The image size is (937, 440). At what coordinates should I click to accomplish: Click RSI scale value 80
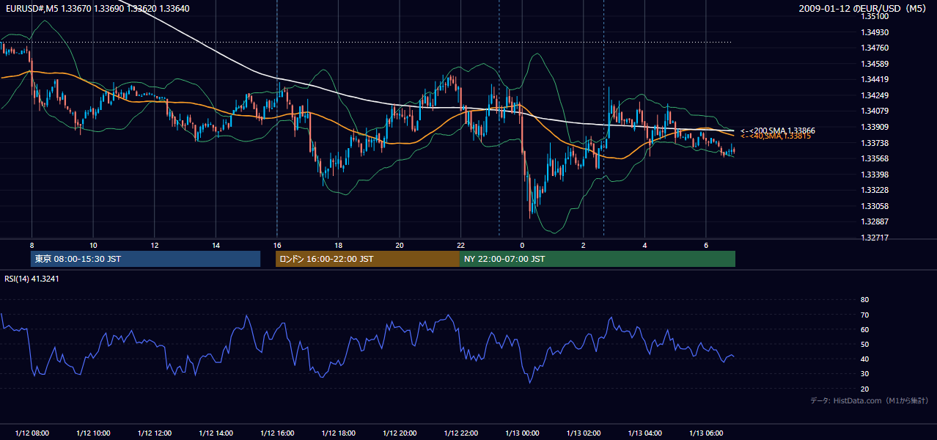(x=864, y=300)
